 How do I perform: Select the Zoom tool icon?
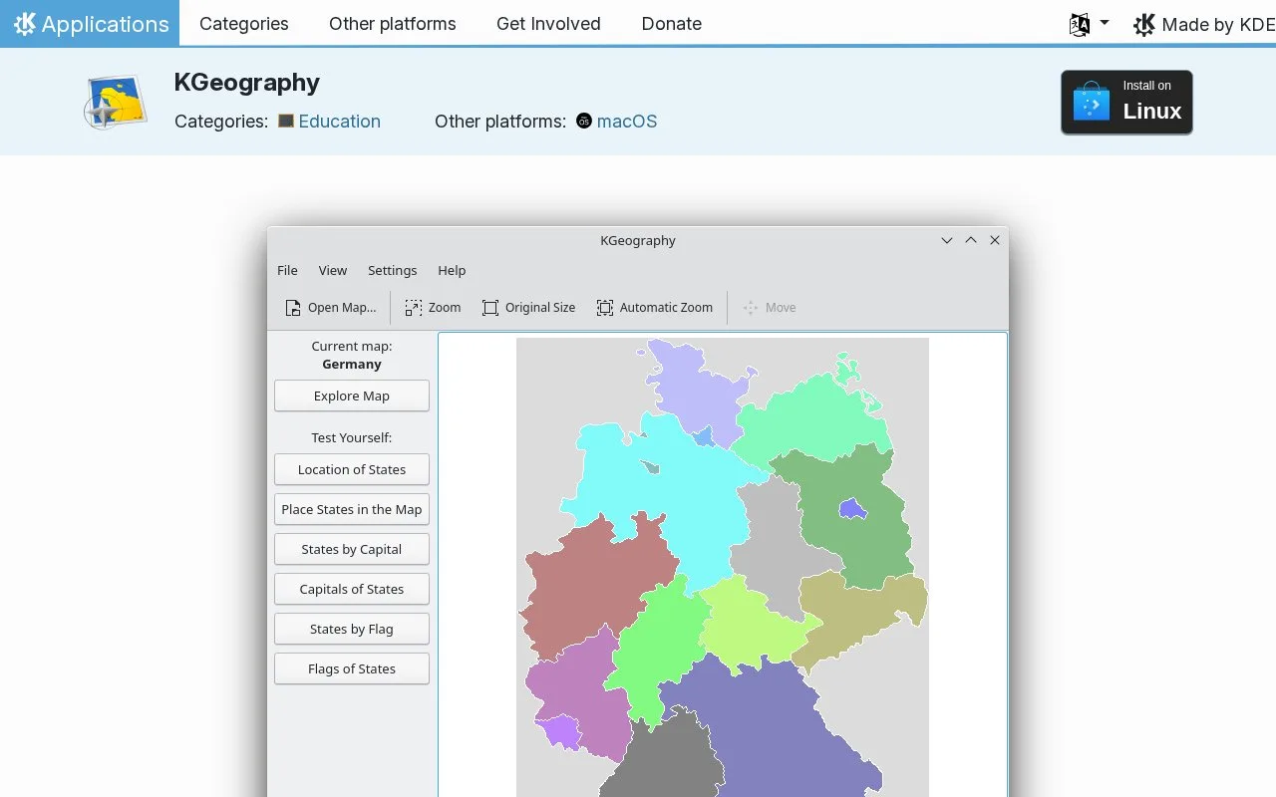(414, 308)
